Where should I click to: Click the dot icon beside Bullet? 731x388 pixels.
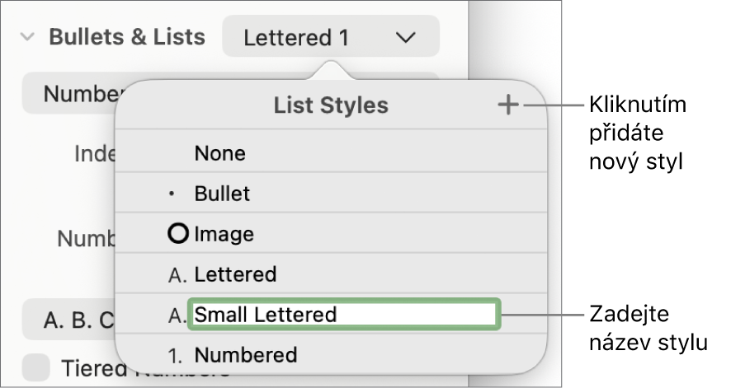click(172, 194)
